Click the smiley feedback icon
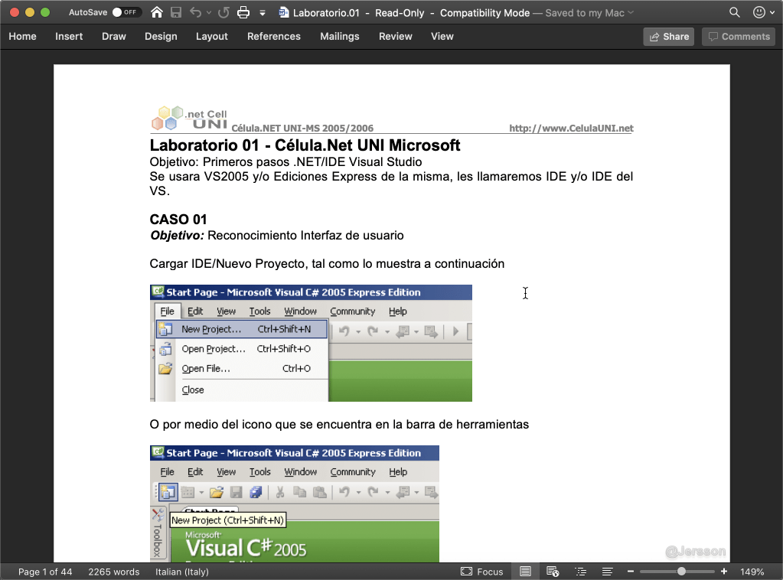Viewport: 783px width, 580px height. [x=759, y=12]
